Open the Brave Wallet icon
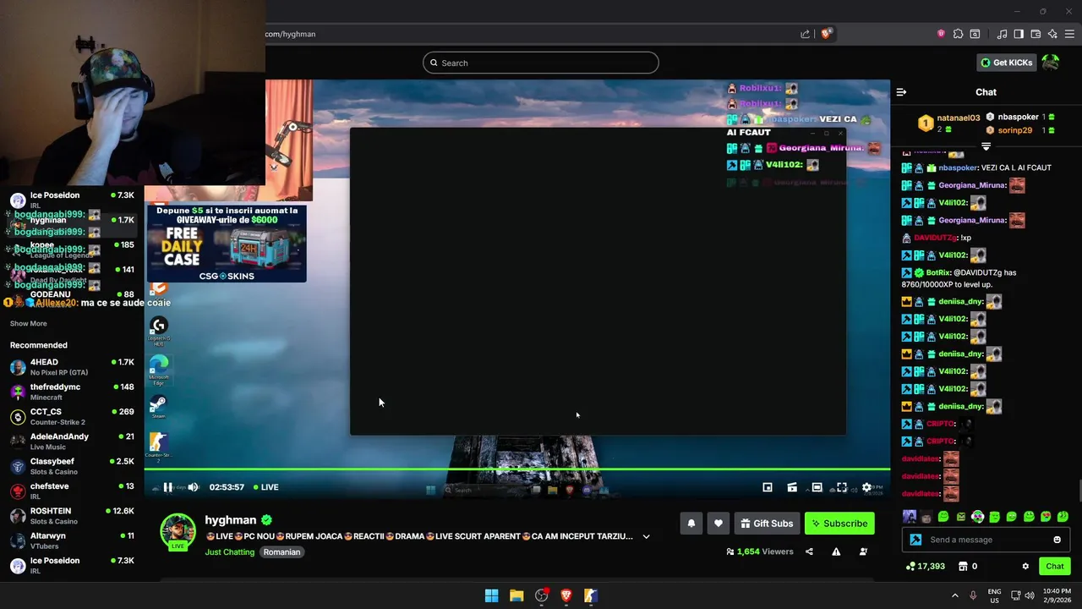1082x609 pixels. (x=1036, y=34)
